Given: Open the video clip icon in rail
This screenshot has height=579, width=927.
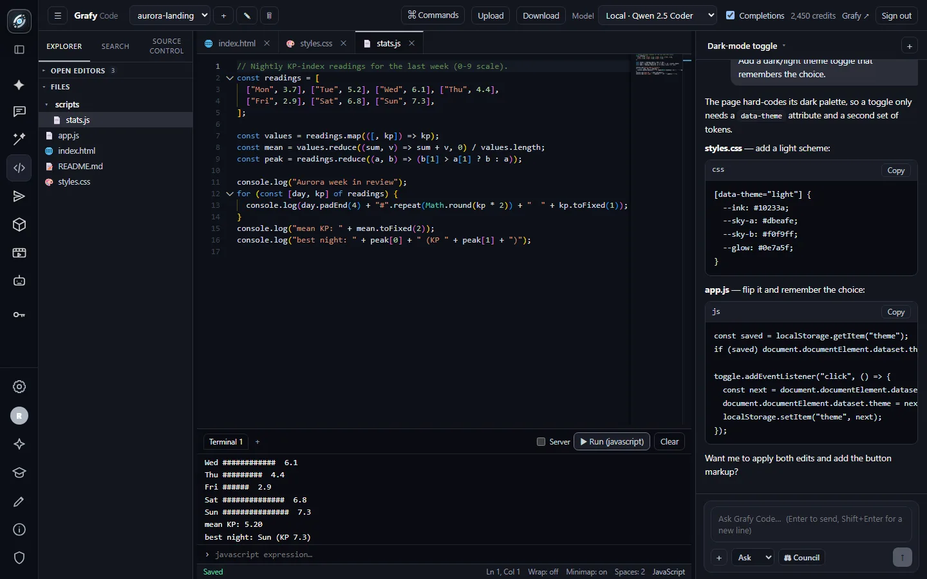Looking at the screenshot, I should [19, 253].
